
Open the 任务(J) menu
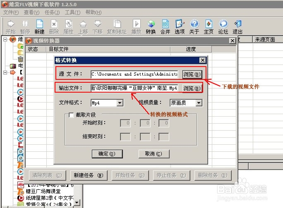pos(52,12)
